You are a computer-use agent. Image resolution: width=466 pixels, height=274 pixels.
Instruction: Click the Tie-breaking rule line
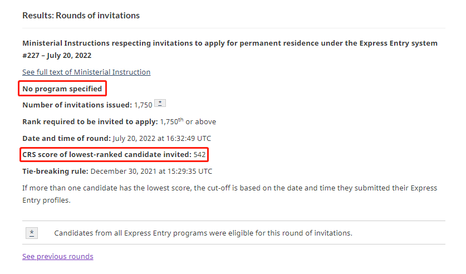coord(117,172)
